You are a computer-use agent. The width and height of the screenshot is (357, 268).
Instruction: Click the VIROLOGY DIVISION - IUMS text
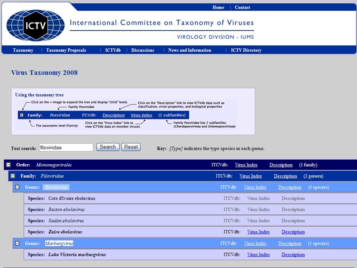coord(215,37)
